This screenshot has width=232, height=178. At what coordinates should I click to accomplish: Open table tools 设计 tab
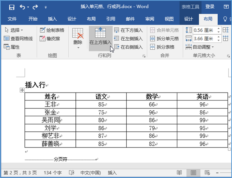click(189, 19)
